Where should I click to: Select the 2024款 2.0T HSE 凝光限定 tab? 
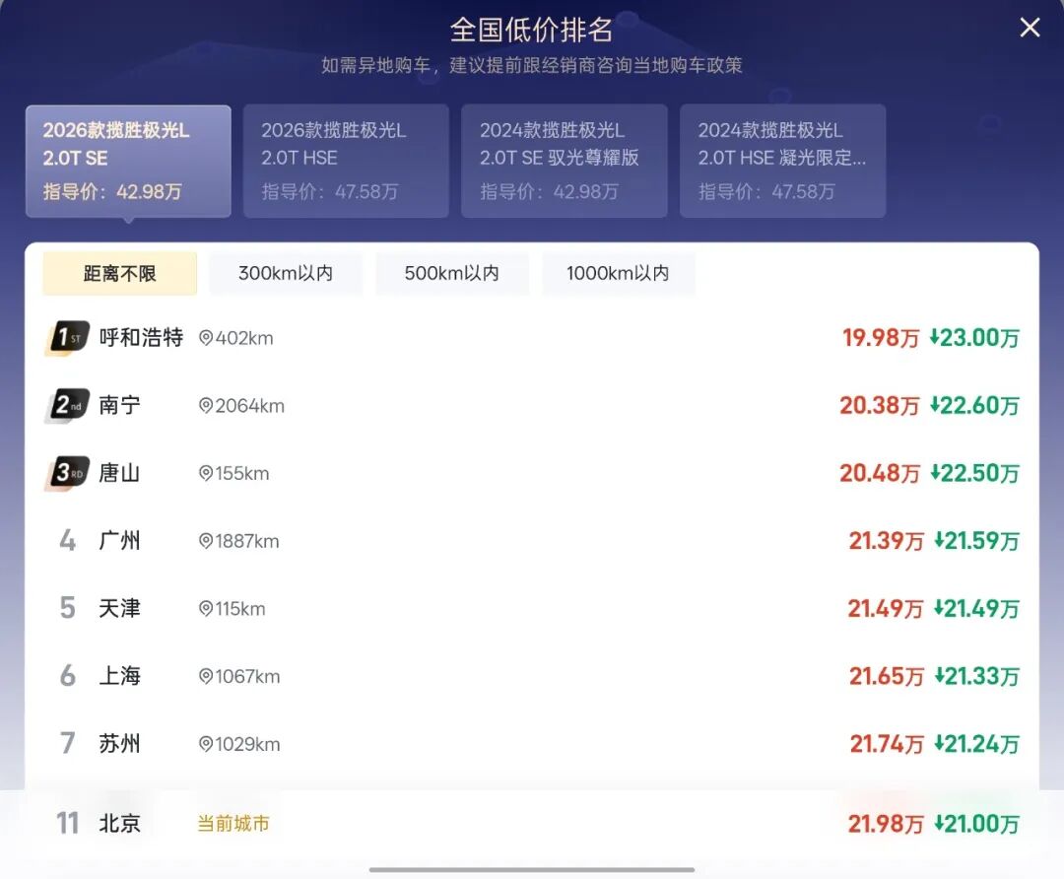coord(782,162)
